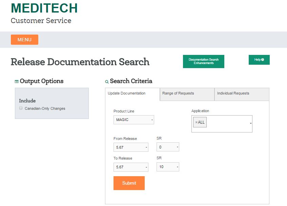Select the Update Documentation tab

[132, 94]
